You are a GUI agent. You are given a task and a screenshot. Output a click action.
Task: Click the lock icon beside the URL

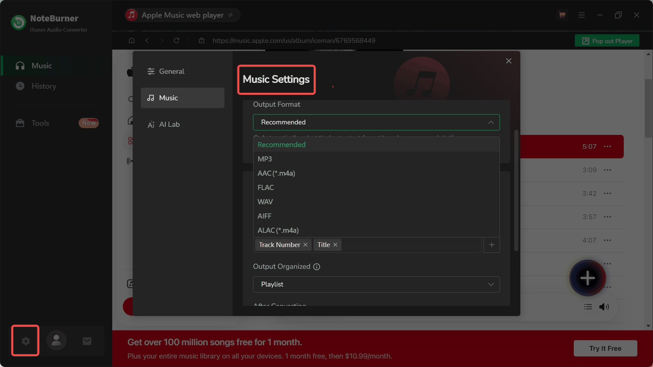202,40
